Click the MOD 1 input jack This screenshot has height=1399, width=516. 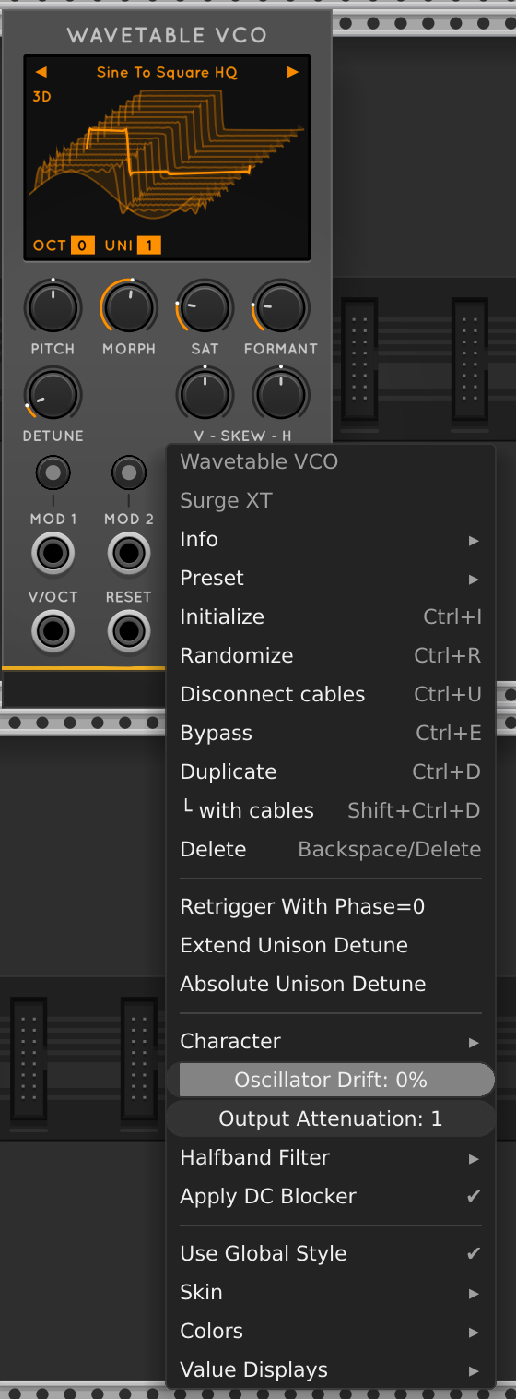pyautogui.click(x=53, y=554)
